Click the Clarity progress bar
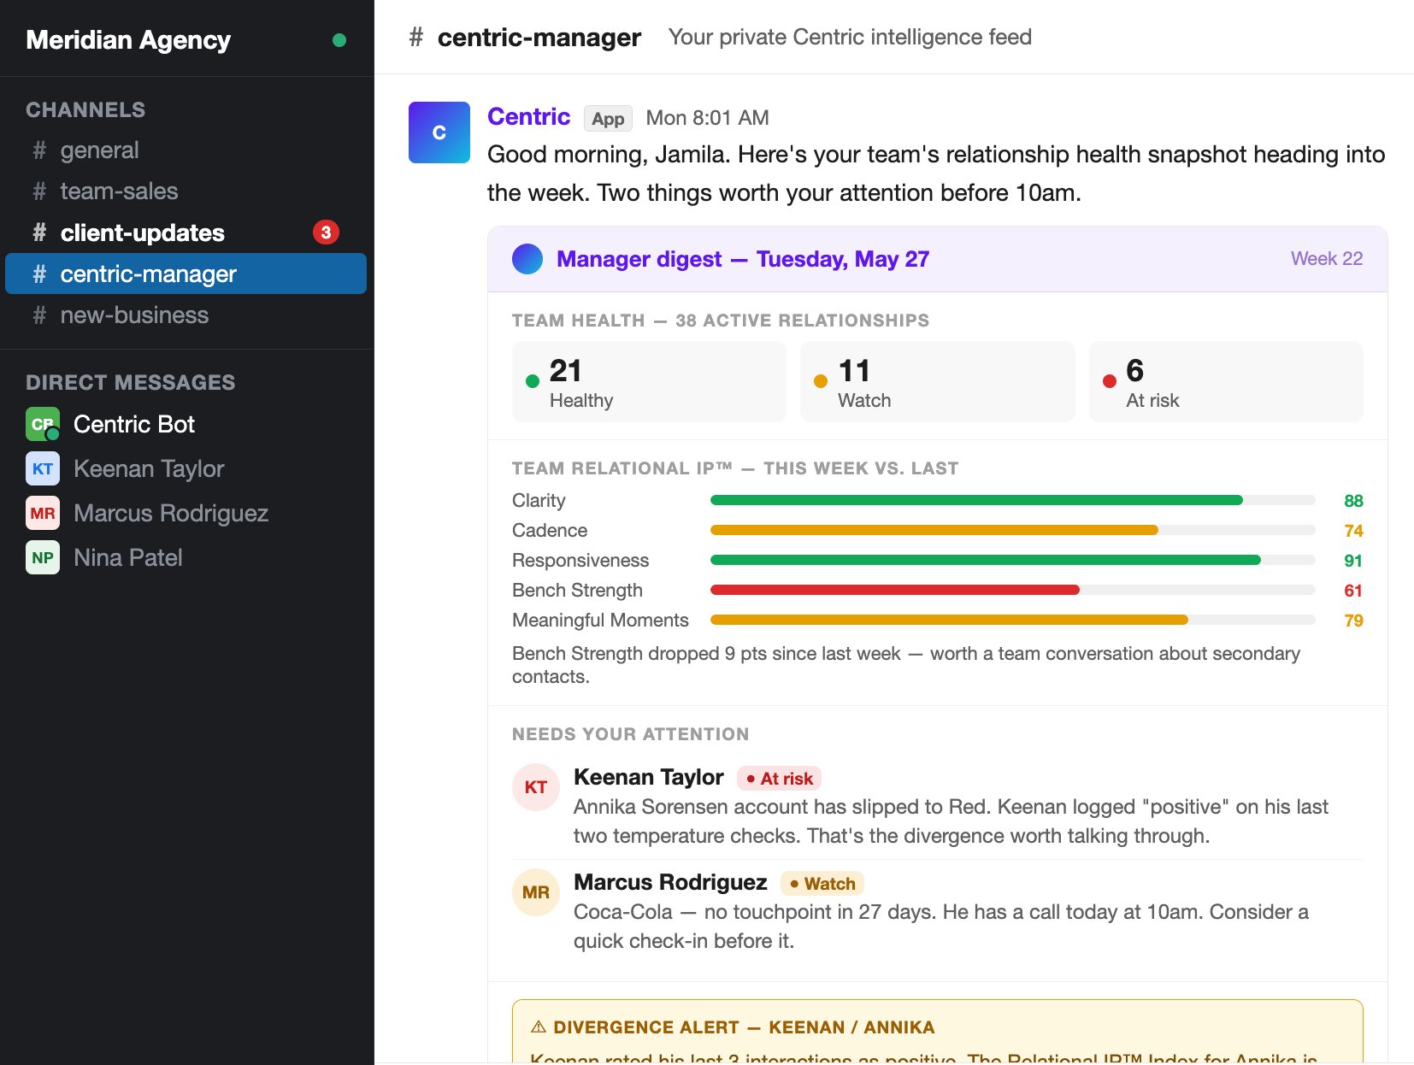The width and height of the screenshot is (1414, 1065). coord(1013,500)
